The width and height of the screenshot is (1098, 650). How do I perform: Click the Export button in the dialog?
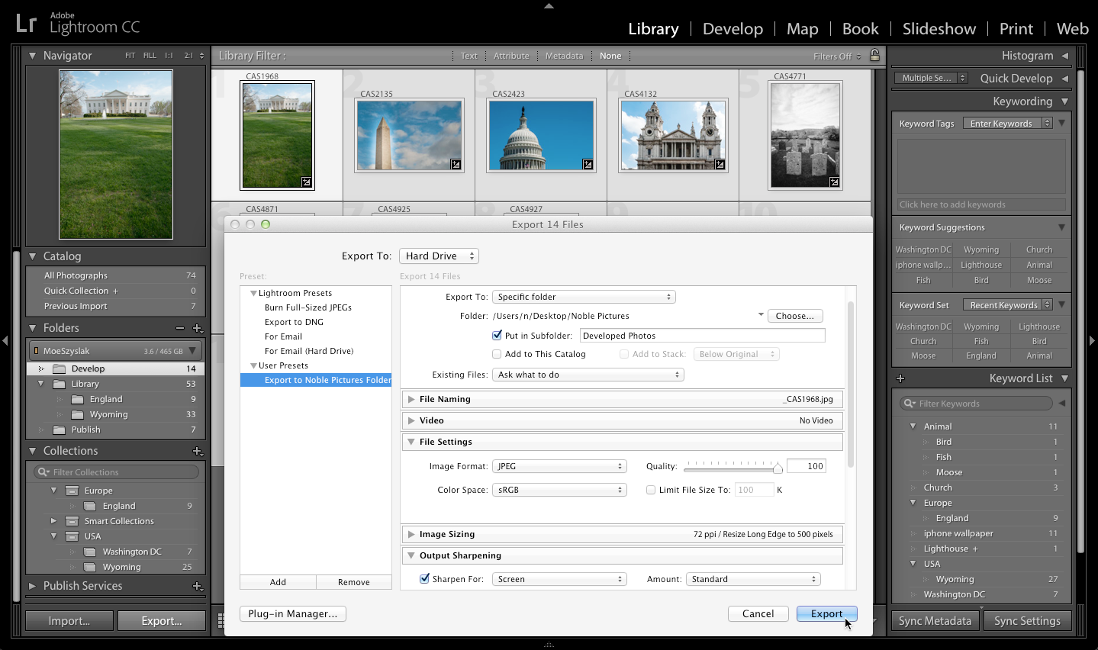point(826,613)
